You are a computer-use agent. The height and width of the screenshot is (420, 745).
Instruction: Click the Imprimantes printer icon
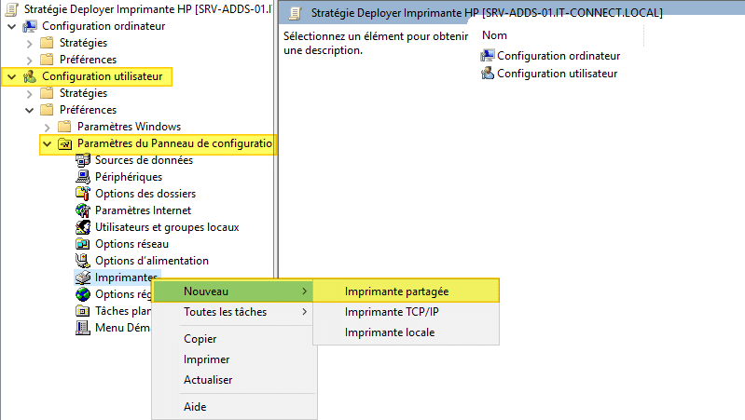pyautogui.click(x=83, y=278)
